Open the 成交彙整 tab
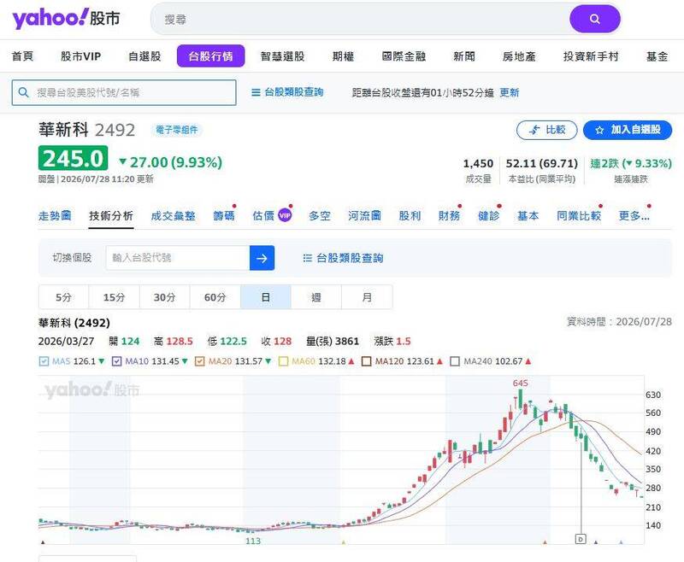 tap(174, 215)
